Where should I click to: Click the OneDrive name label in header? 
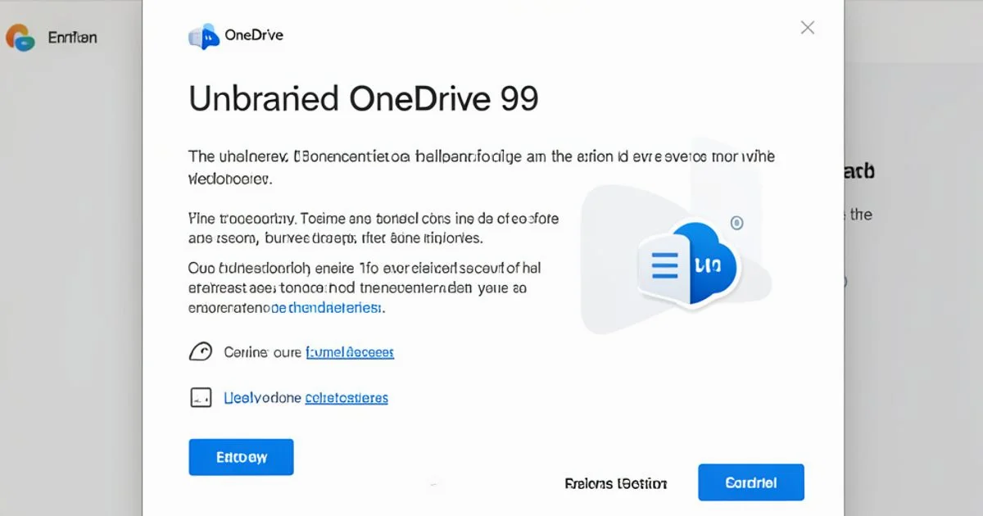[253, 35]
